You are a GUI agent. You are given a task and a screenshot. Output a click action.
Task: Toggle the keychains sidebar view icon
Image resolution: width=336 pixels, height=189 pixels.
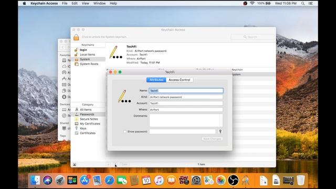[75, 164]
